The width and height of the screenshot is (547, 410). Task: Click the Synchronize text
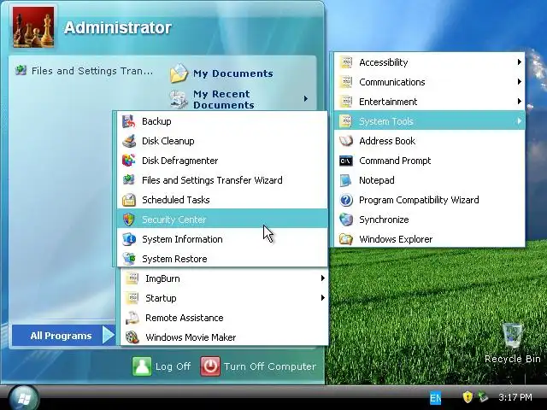(x=384, y=220)
